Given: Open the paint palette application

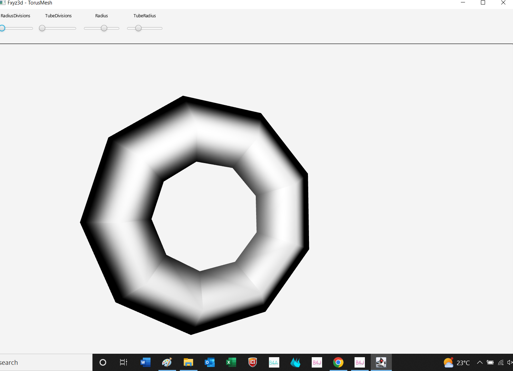Looking at the screenshot, I should click(167, 362).
